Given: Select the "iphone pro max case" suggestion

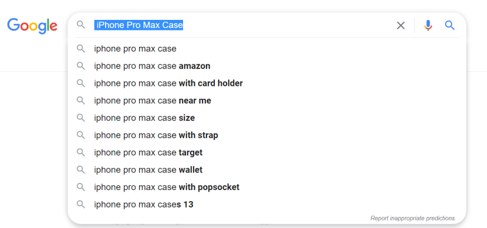Looking at the screenshot, I should [x=266, y=49].
